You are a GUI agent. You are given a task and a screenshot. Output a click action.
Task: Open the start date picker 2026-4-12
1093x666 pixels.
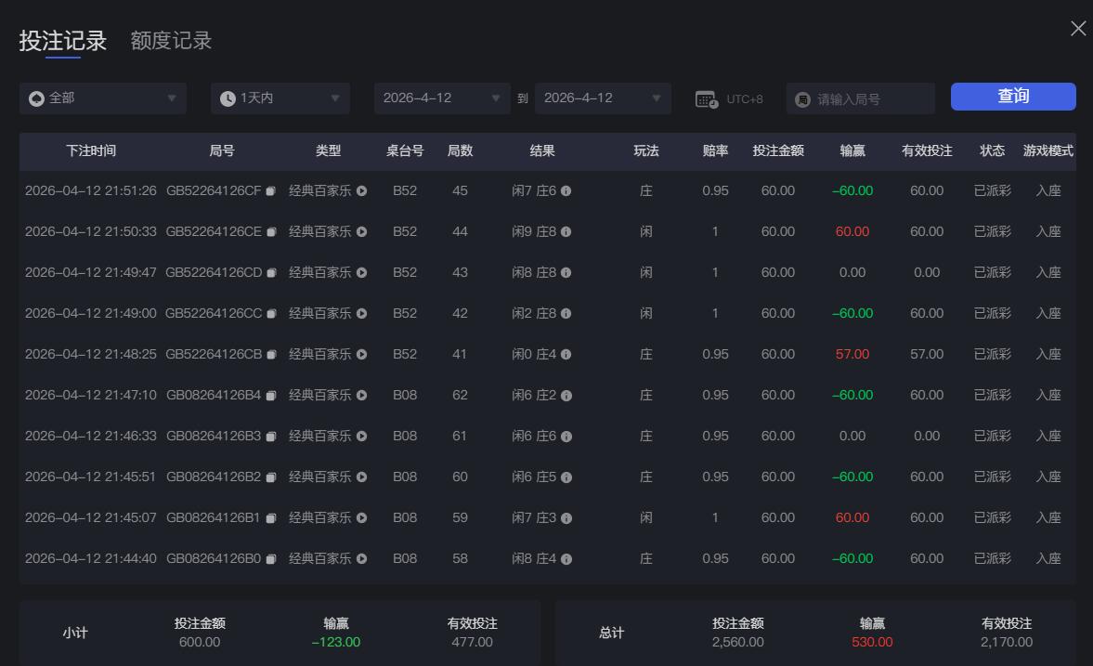pyautogui.click(x=442, y=98)
